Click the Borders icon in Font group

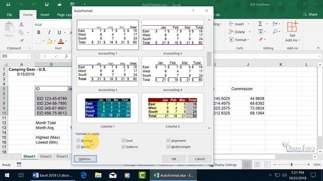click(38, 41)
